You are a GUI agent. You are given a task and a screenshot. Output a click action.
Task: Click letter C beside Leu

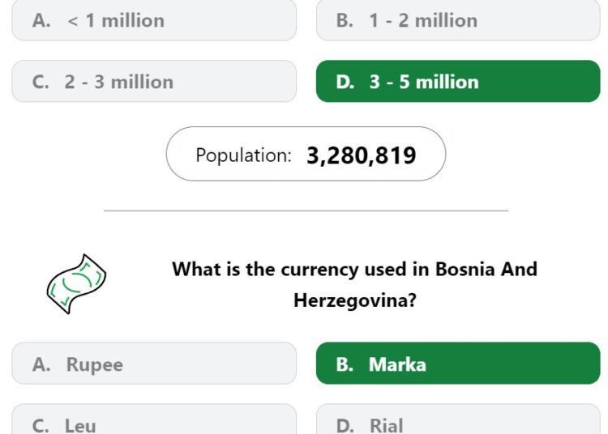[41, 426]
